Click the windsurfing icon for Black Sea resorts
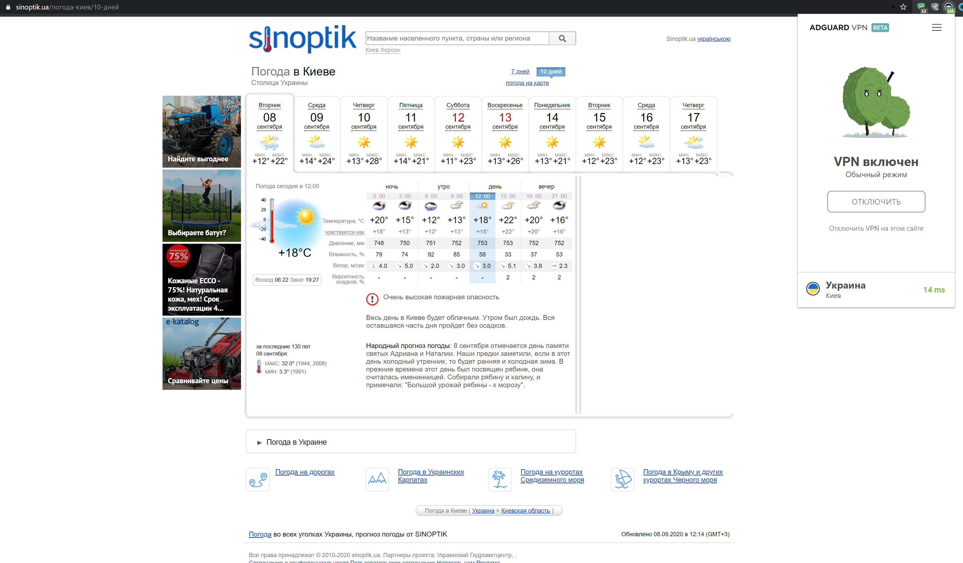The width and height of the screenshot is (963, 563). (622, 479)
